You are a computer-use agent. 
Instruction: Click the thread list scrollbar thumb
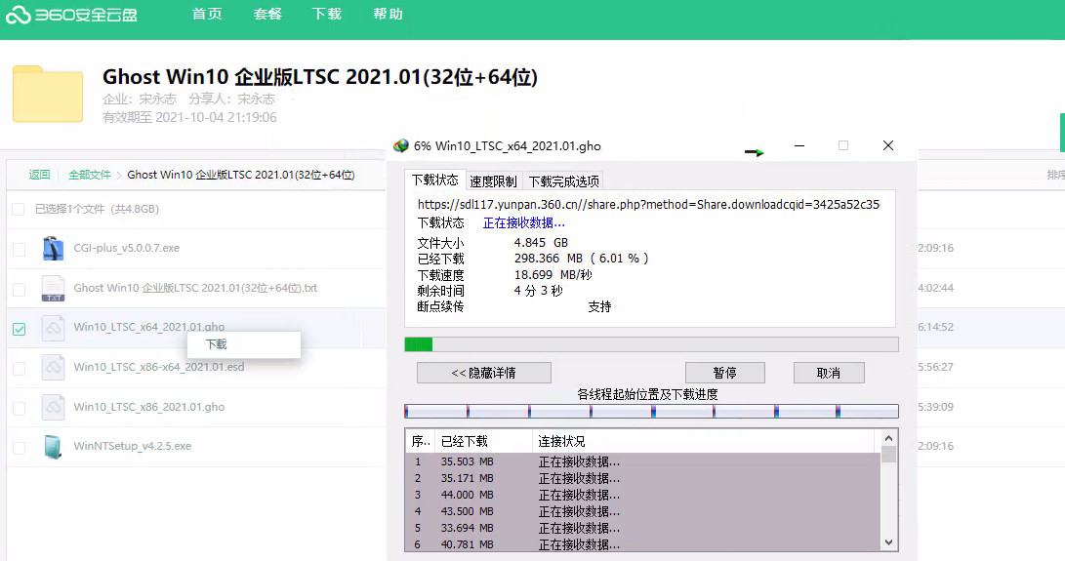coord(888,455)
